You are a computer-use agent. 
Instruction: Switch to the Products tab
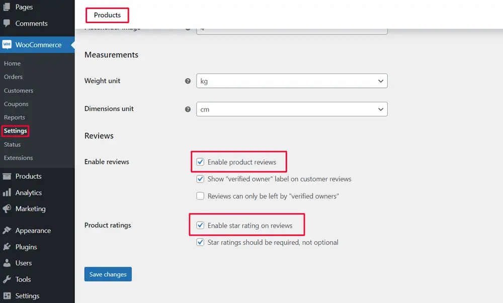click(x=107, y=15)
